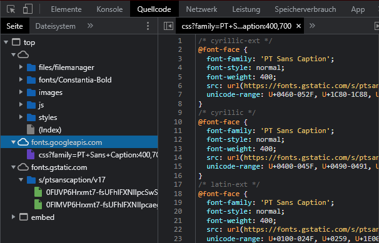Expand the images folder arrow

click(21, 92)
